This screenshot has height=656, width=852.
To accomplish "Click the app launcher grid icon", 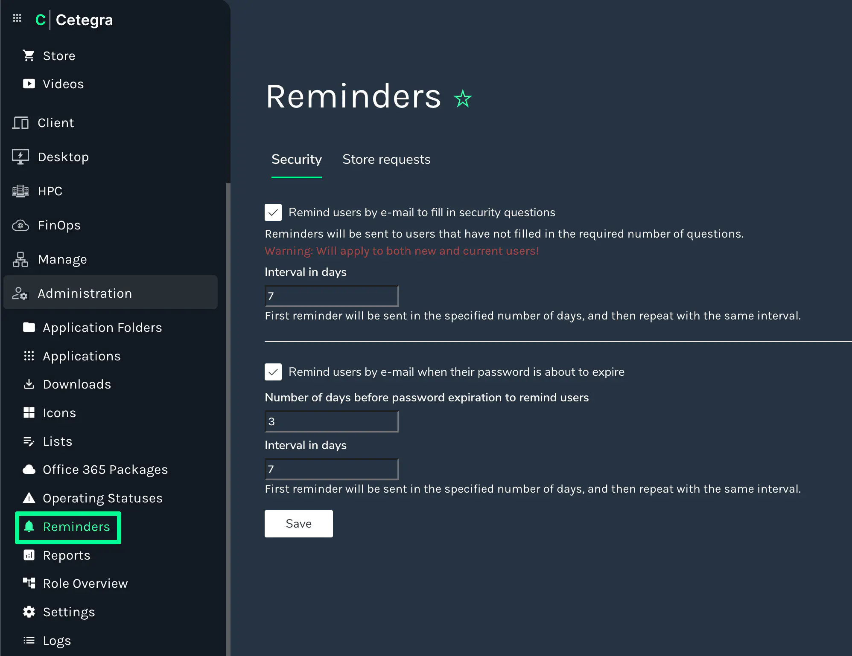I will coord(17,18).
